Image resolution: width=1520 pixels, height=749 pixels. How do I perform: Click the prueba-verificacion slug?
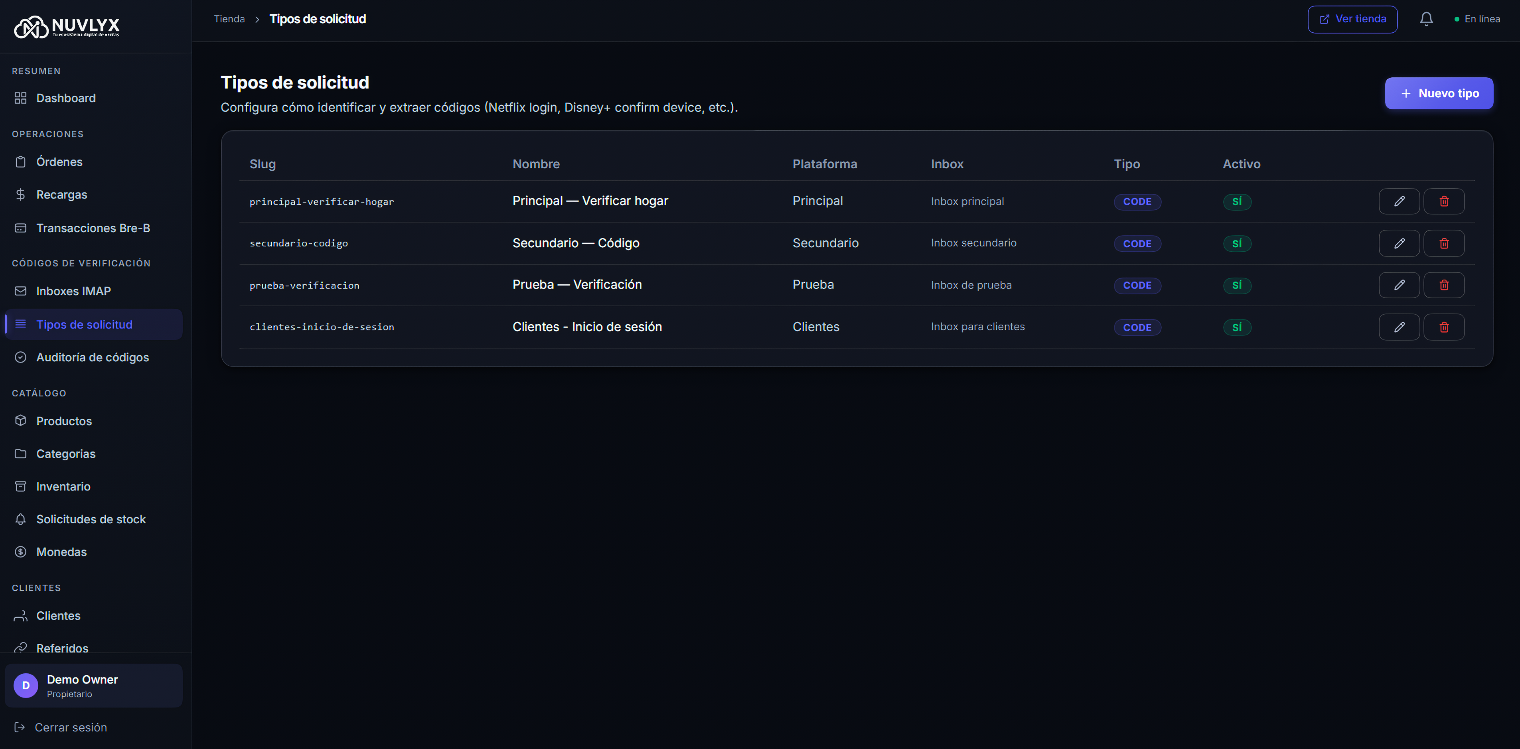point(304,286)
